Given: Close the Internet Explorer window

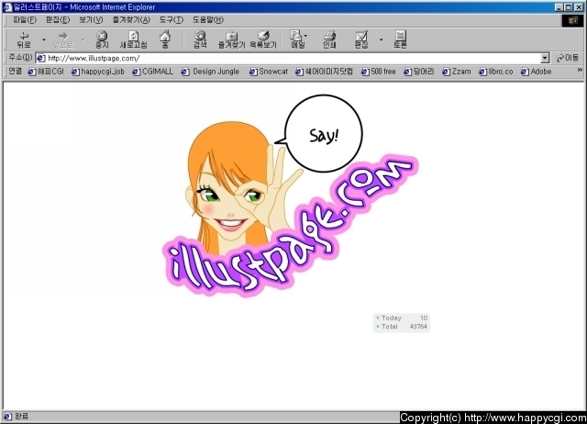Looking at the screenshot, I should coord(579,7).
